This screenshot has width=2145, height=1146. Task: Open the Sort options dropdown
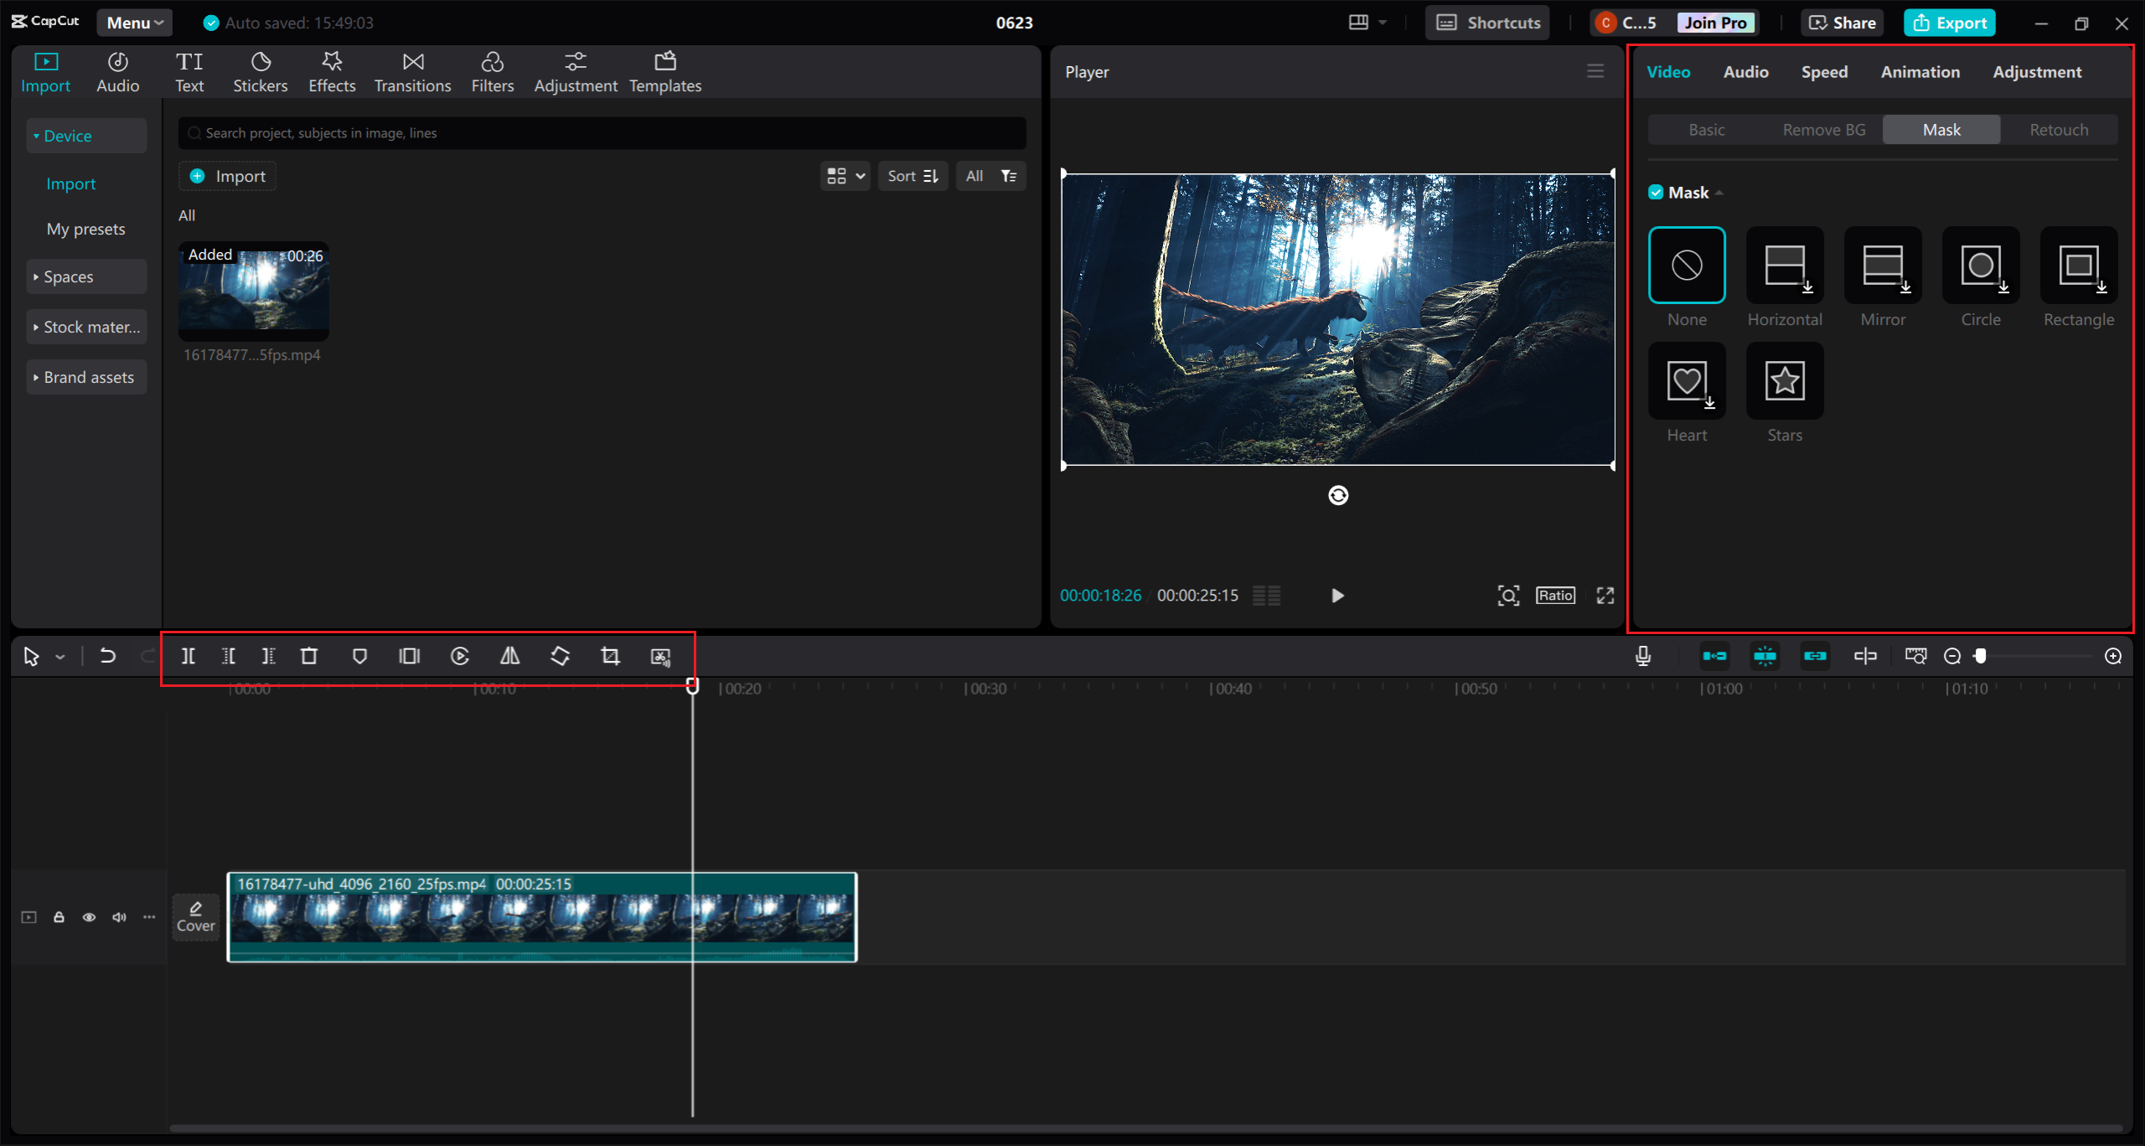click(x=912, y=176)
